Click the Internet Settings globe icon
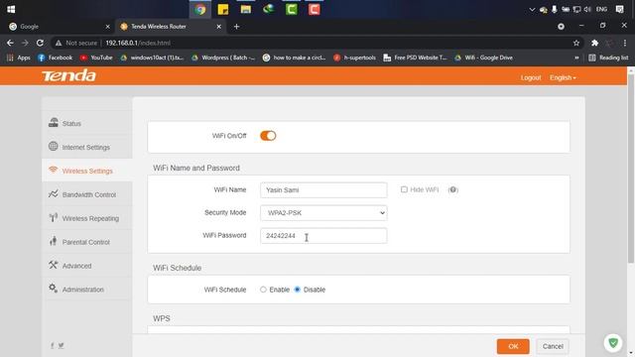The height and width of the screenshot is (357, 635). point(53,146)
